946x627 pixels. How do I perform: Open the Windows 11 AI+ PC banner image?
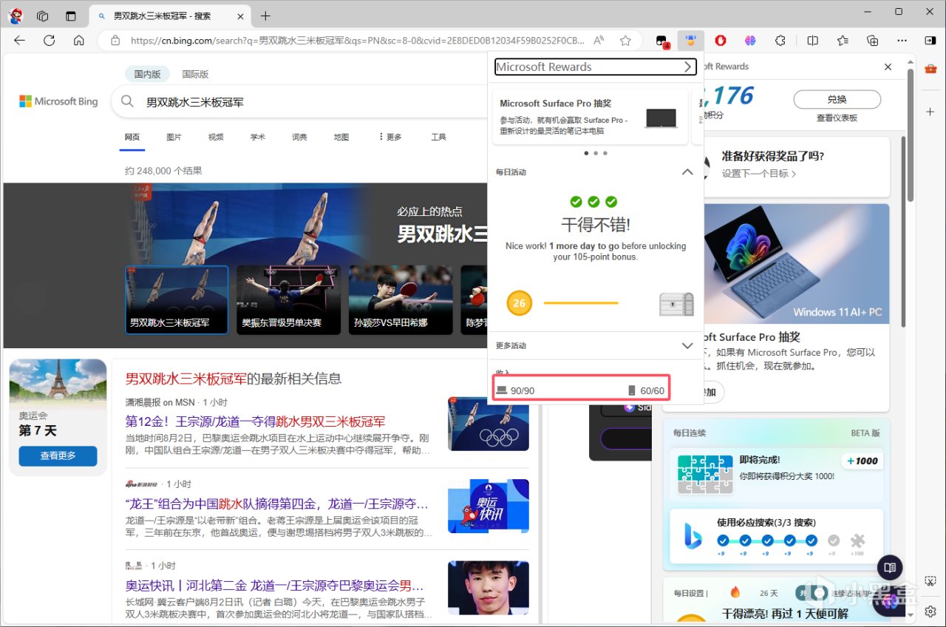pyautogui.click(x=797, y=264)
